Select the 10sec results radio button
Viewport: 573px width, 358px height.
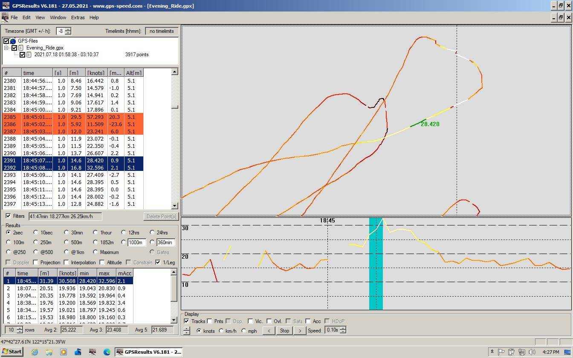35,233
